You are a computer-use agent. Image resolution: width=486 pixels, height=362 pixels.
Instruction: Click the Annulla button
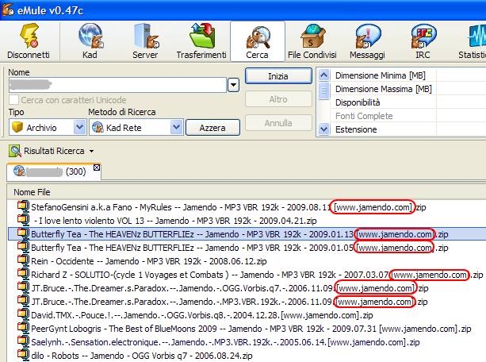278,123
